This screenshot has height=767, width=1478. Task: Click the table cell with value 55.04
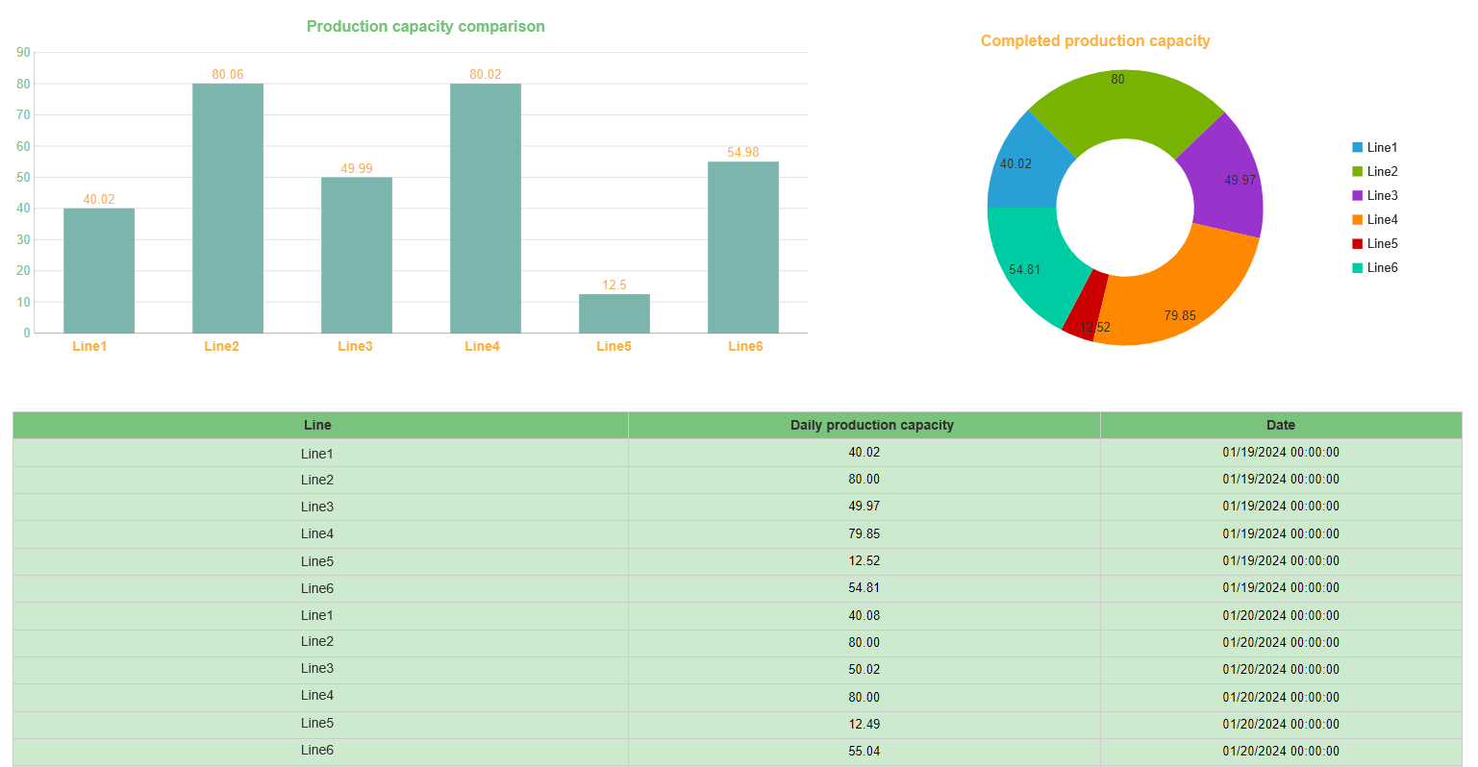(x=864, y=752)
